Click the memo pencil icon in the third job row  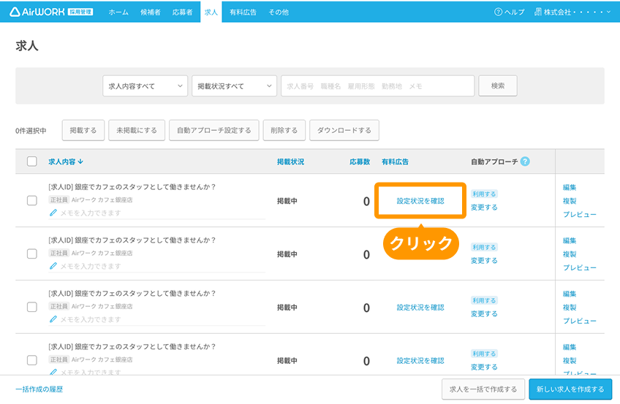pyautogui.click(x=53, y=319)
